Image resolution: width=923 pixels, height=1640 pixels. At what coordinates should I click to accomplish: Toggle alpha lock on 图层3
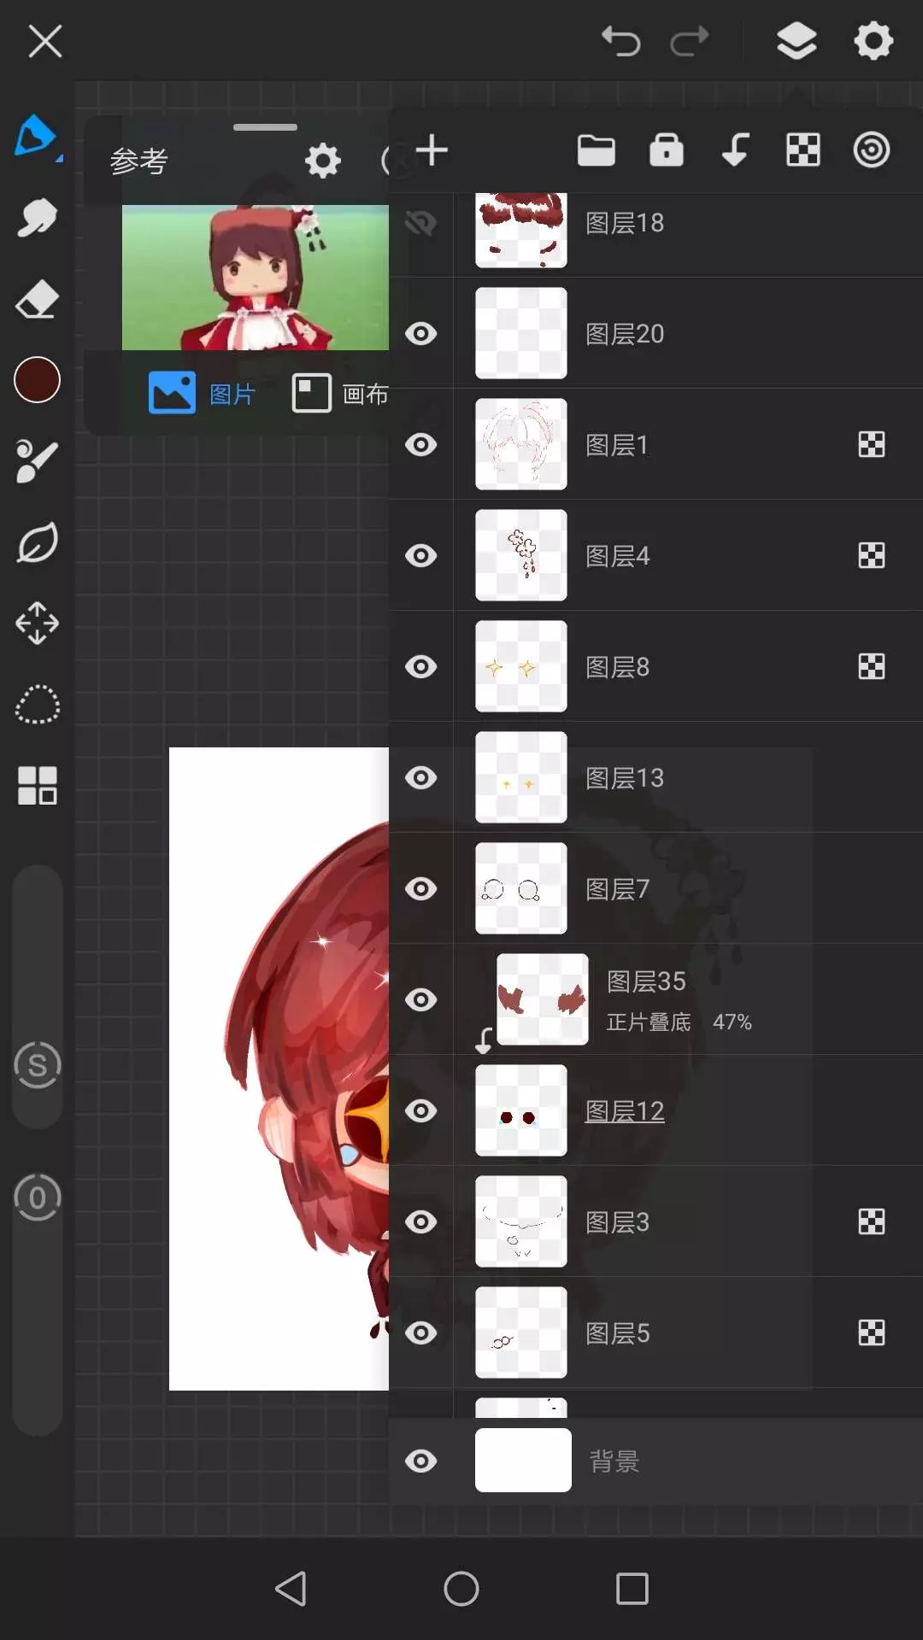[x=871, y=1221]
